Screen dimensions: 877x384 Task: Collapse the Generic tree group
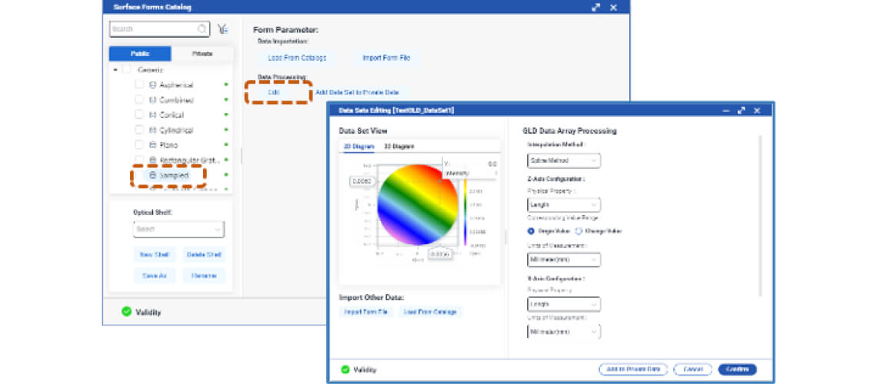(x=115, y=70)
